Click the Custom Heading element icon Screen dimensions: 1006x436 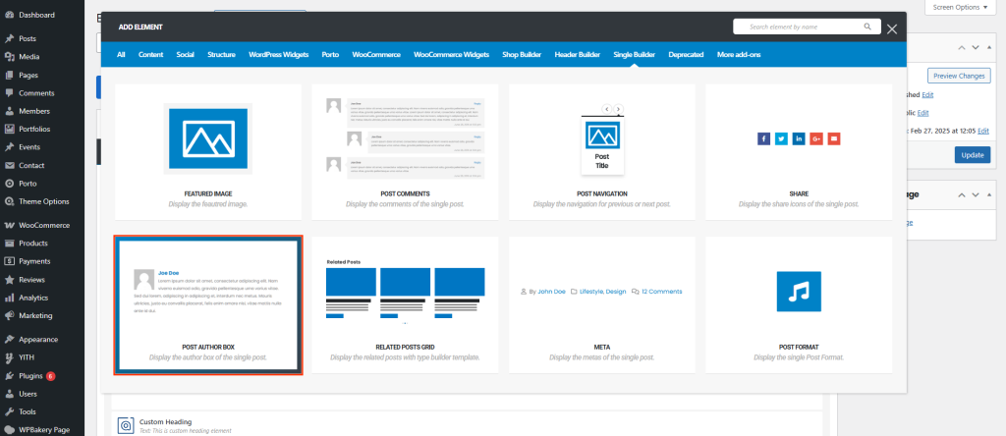[125, 425]
